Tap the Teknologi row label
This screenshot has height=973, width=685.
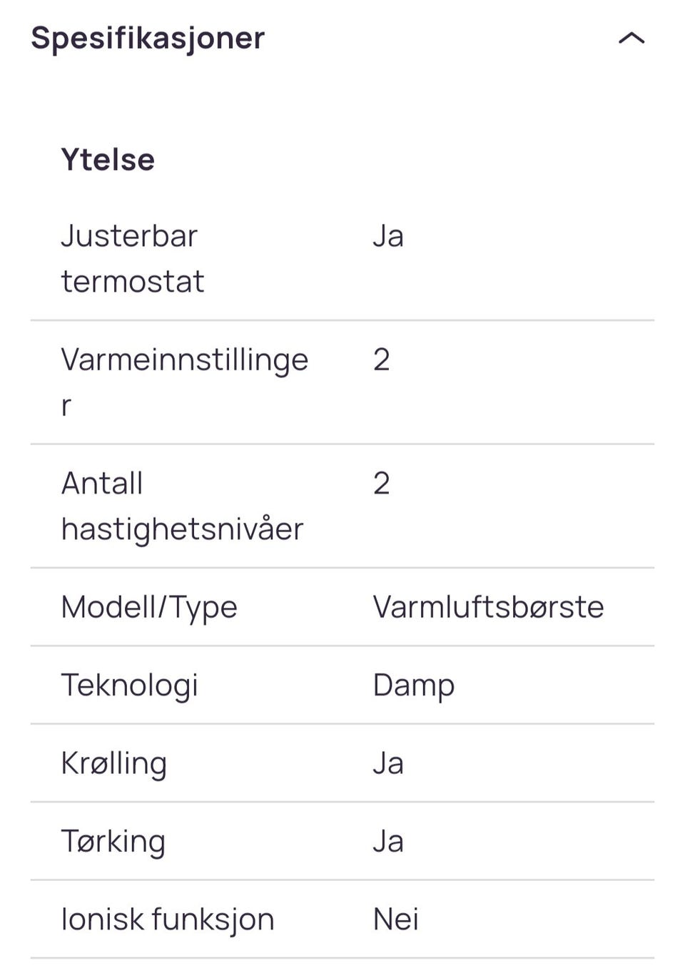(x=129, y=686)
